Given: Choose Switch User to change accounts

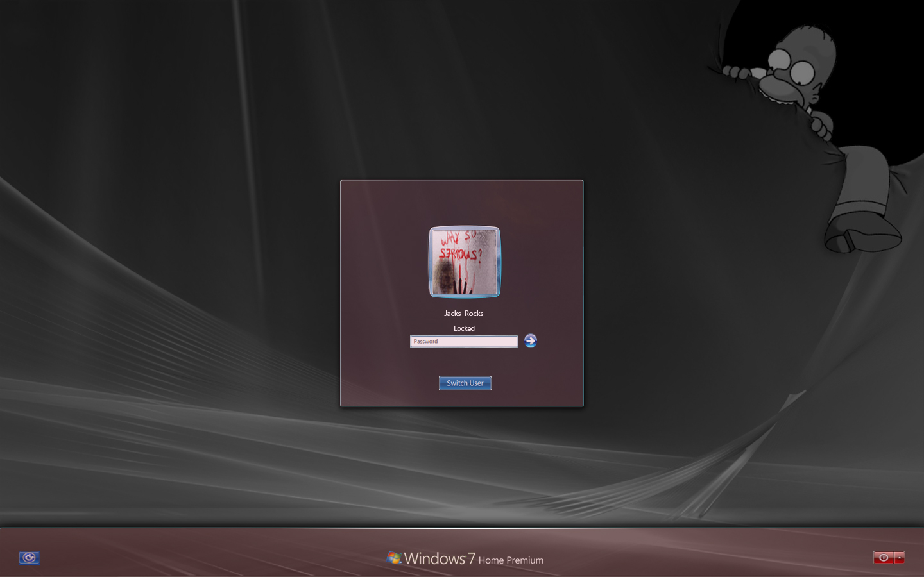Looking at the screenshot, I should coord(465,383).
